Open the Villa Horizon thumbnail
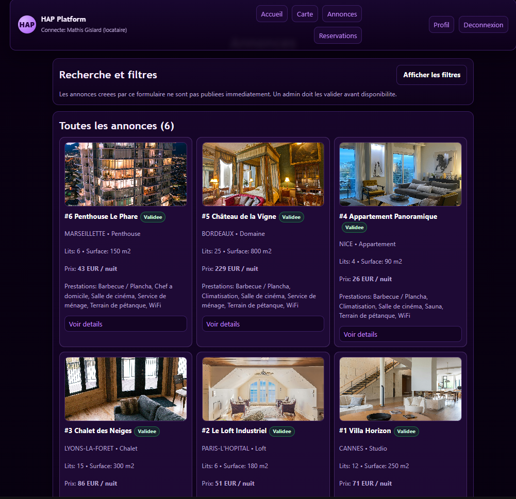 pos(400,389)
